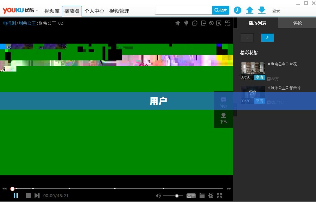The width and height of the screenshot is (316, 202).
Task: Pause the video playback
Action: (16, 195)
